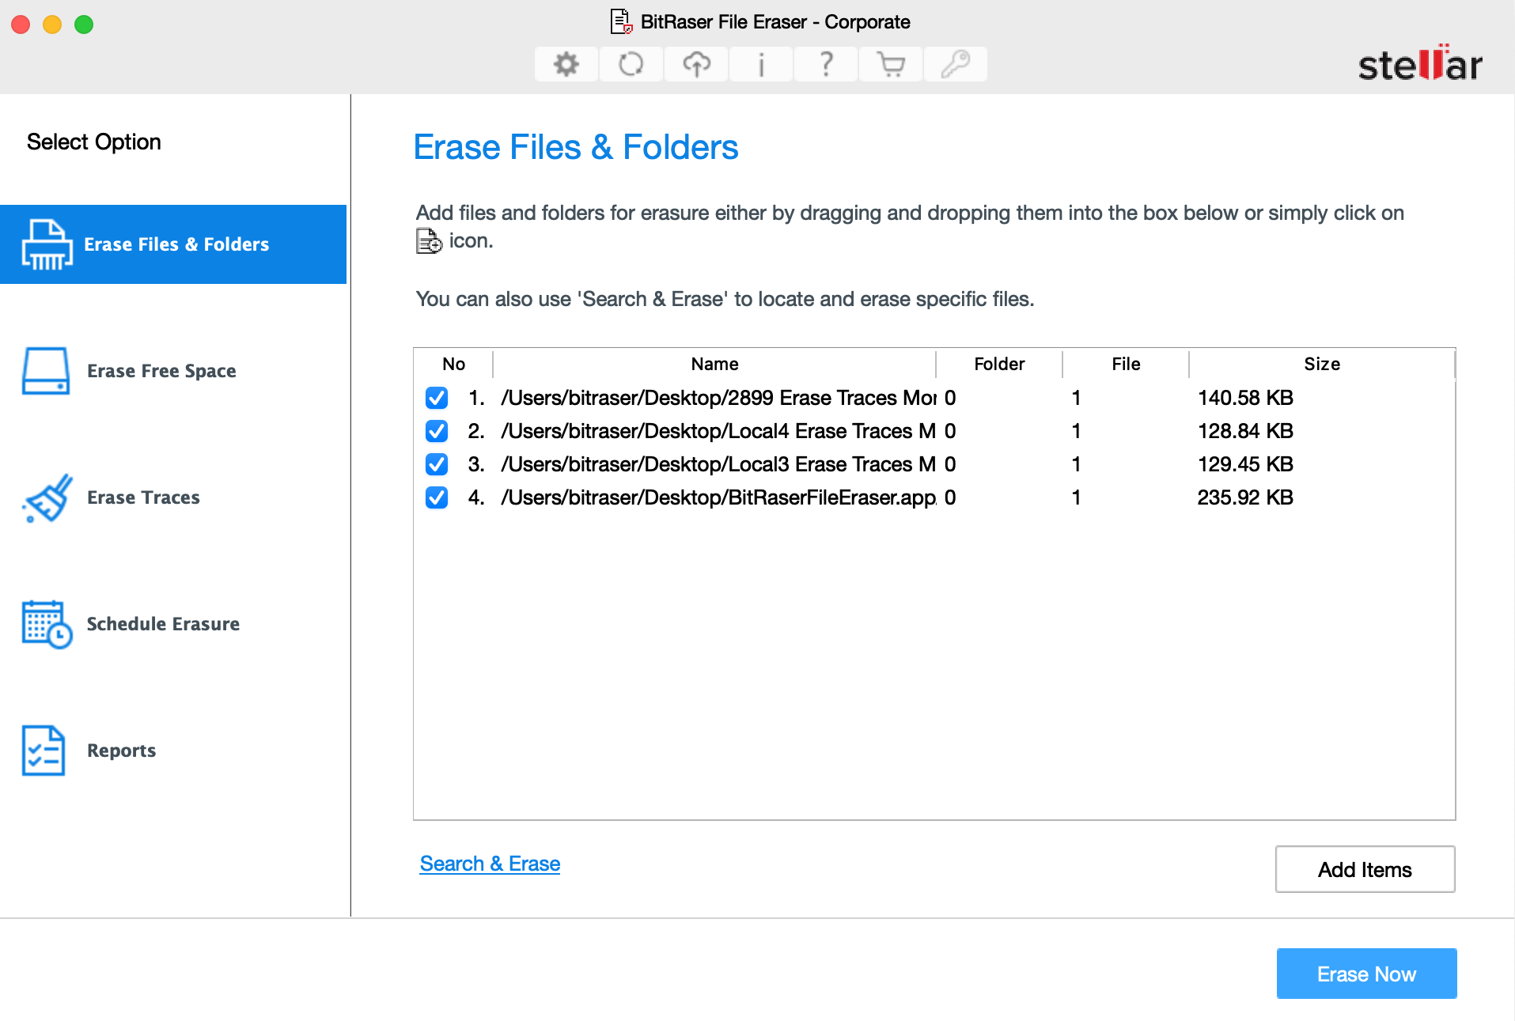The width and height of the screenshot is (1515, 1021).
Task: Click the 140.58 KB size cell
Action: [1245, 398]
